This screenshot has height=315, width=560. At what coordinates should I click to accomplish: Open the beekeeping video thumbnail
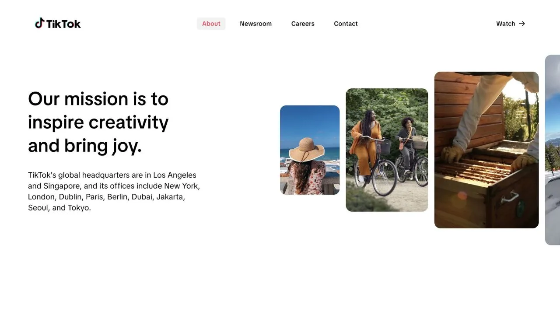tap(486, 150)
